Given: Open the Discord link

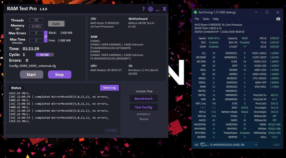Looking at the screenshot, I should 144,119.
